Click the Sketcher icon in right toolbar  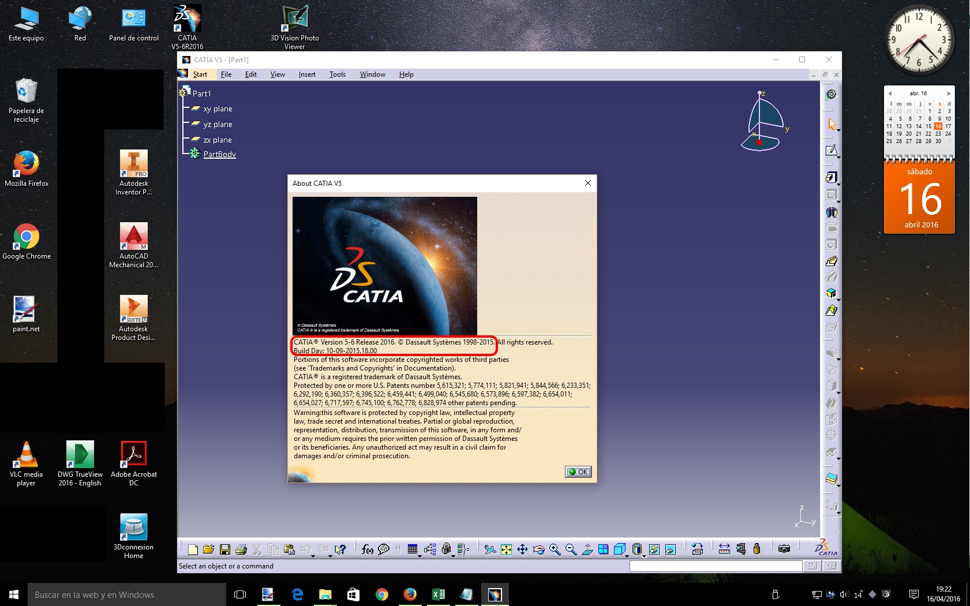pyautogui.click(x=831, y=151)
